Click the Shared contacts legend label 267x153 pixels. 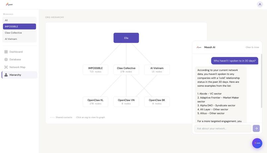pyautogui.click(x=64, y=118)
